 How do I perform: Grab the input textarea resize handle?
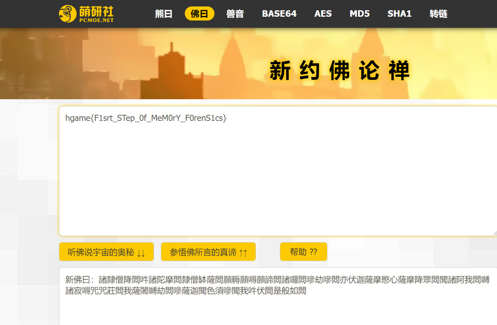[494, 233]
